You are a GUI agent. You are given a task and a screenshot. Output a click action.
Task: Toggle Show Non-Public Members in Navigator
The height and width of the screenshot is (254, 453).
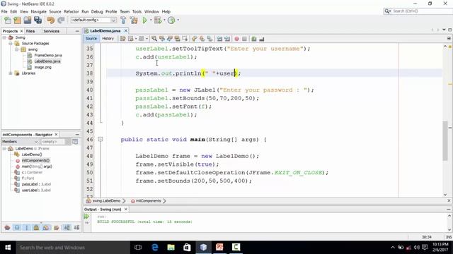(x=36, y=228)
